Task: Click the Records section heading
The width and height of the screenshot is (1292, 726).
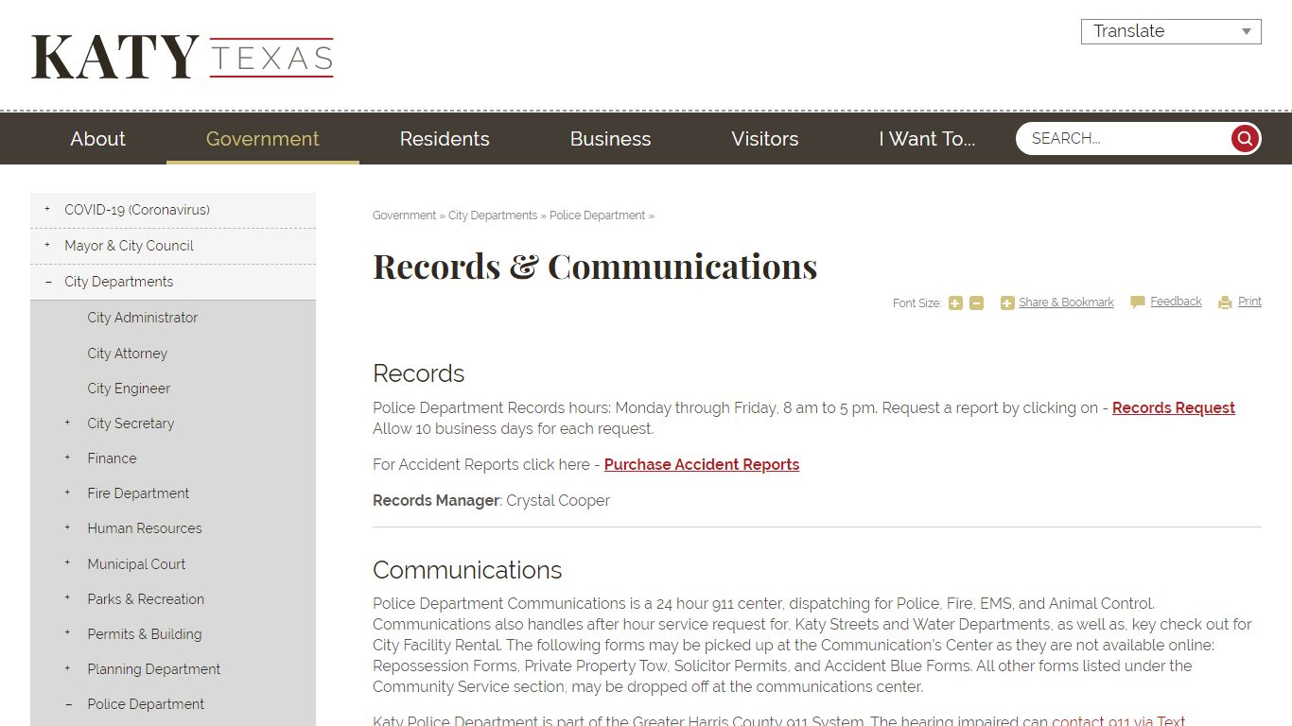Action: (418, 373)
